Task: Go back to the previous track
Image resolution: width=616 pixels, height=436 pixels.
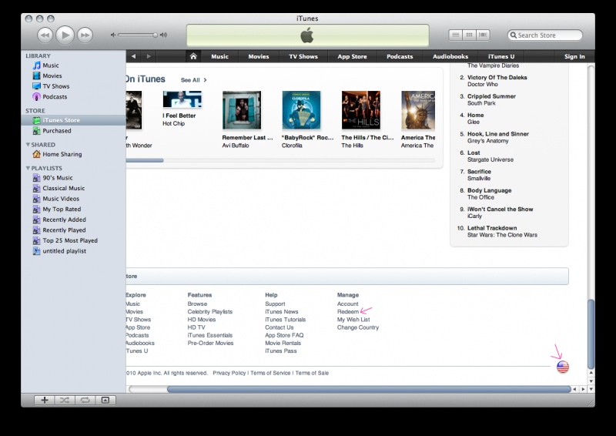Action: point(45,35)
